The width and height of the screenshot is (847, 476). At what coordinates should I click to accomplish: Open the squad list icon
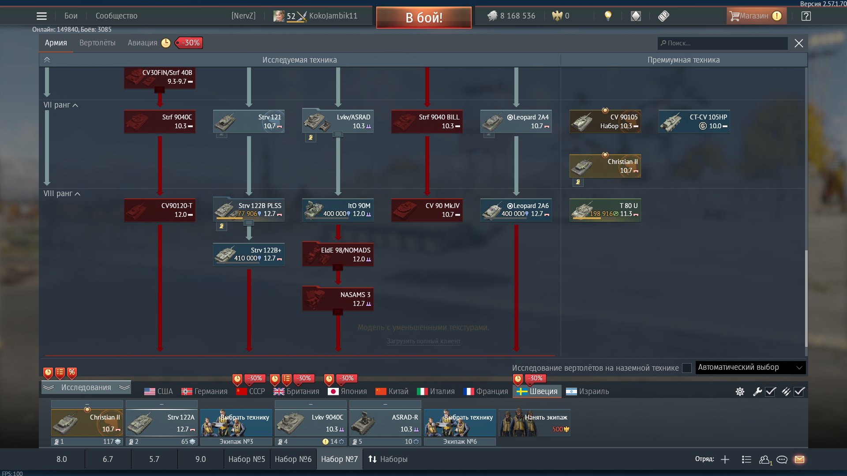pos(746,459)
